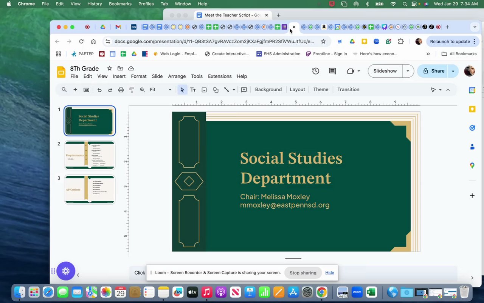Select the Shape tool
This screenshot has height=303, width=484.
pyautogui.click(x=216, y=90)
